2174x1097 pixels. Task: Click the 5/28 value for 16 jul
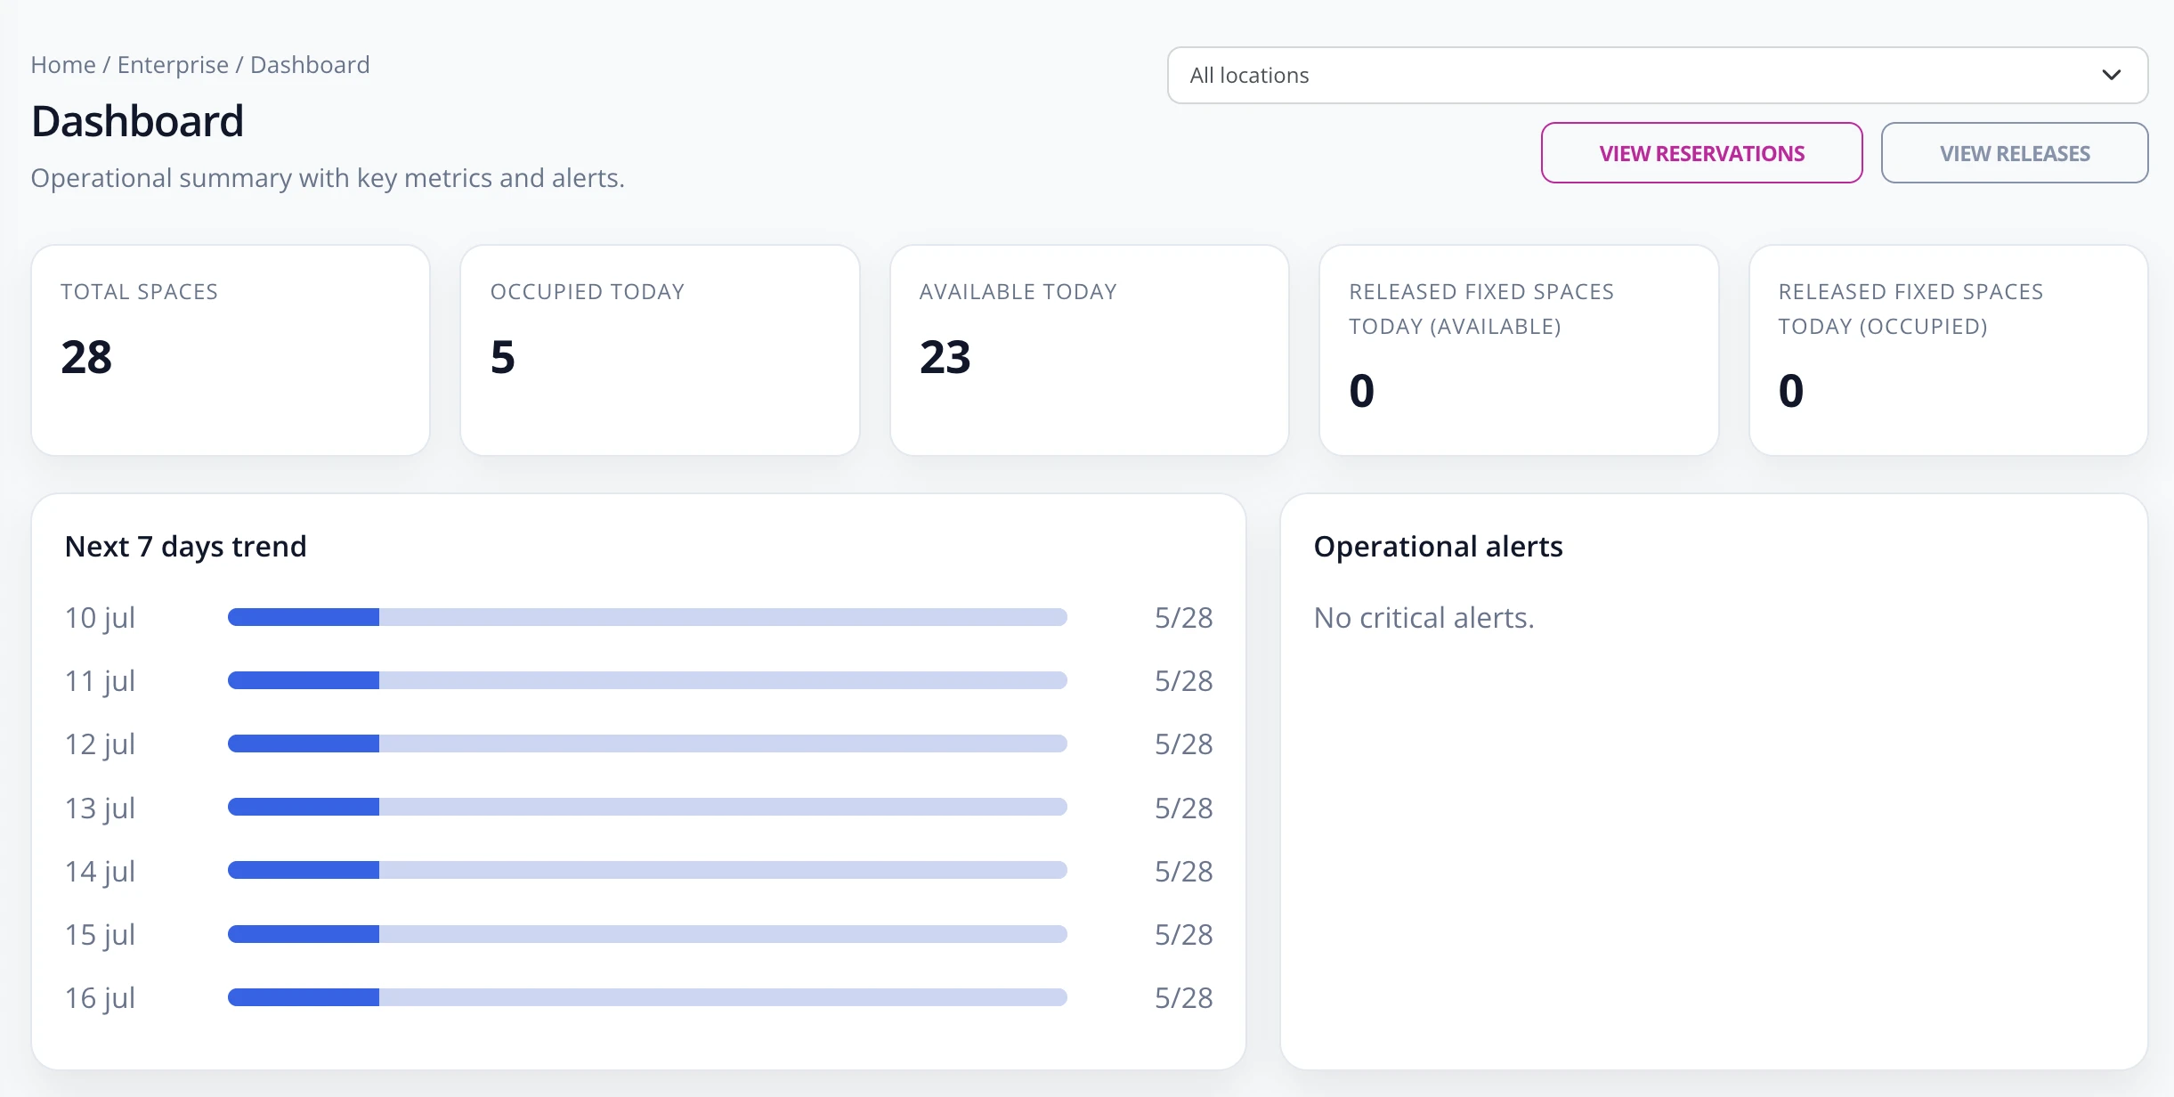[x=1183, y=998]
